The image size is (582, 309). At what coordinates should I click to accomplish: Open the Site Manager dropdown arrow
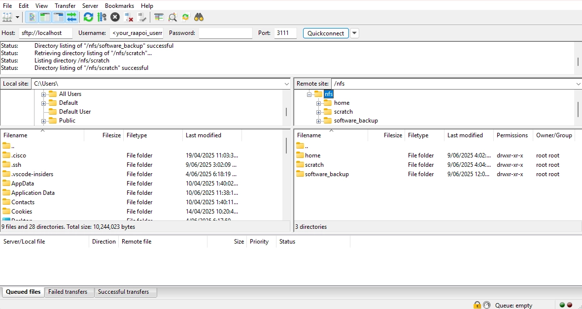coord(17,17)
